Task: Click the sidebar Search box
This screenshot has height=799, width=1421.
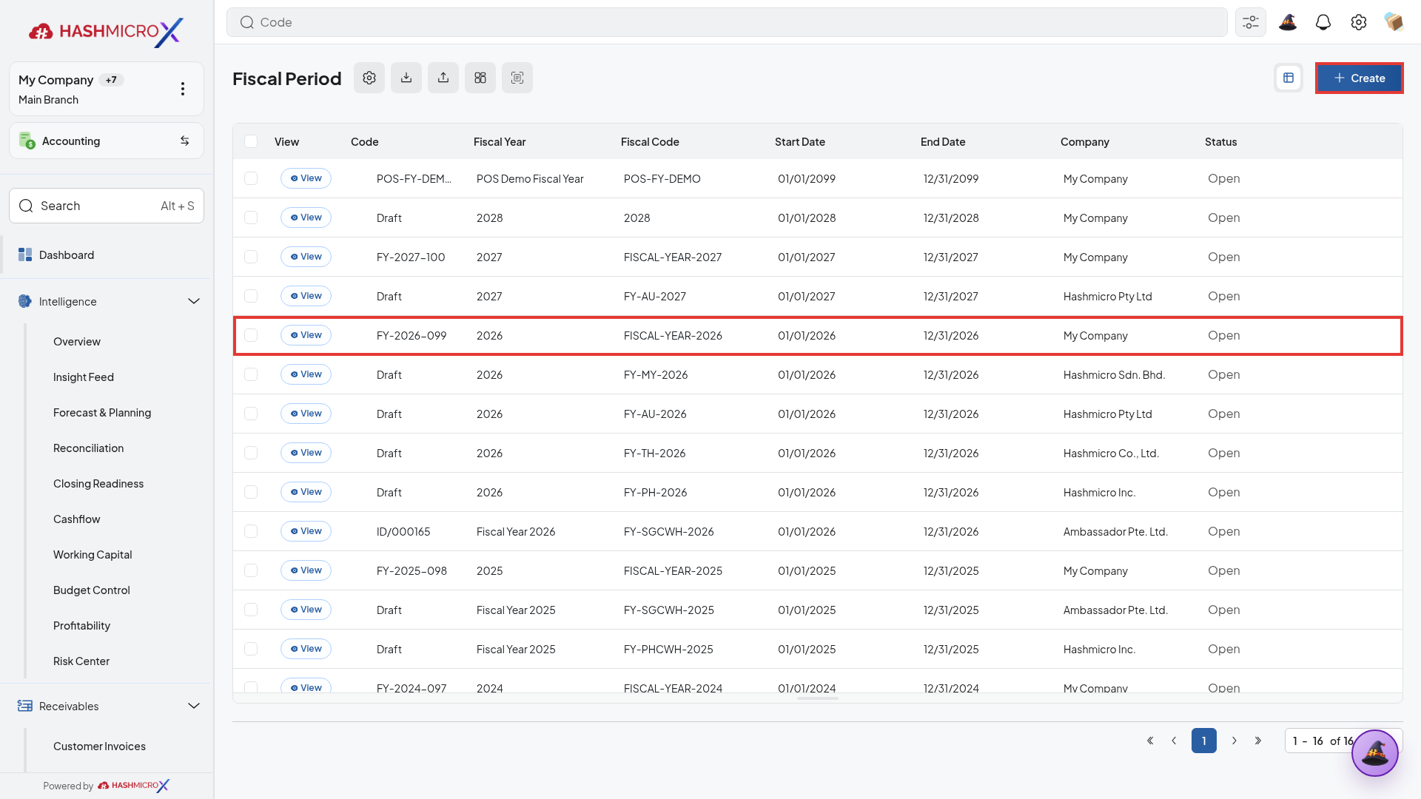Action: tap(107, 206)
